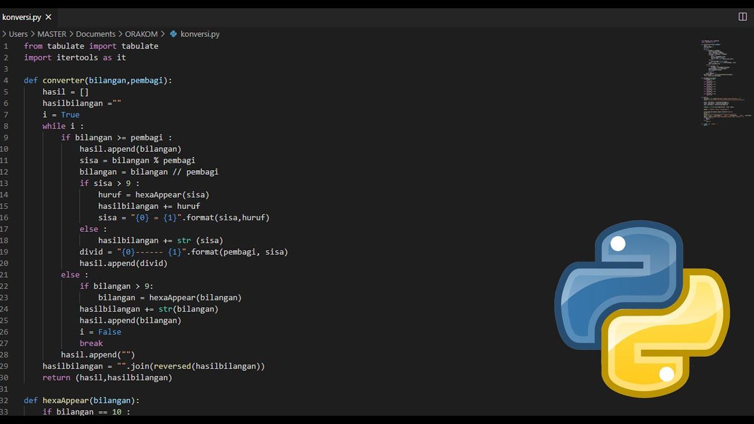Click the 'hasil = []' line

[65, 92]
